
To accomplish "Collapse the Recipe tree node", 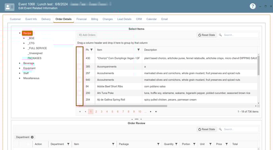I will coord(20,33).
